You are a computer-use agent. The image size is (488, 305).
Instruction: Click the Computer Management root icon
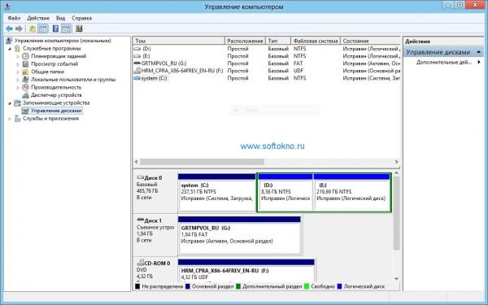point(9,41)
